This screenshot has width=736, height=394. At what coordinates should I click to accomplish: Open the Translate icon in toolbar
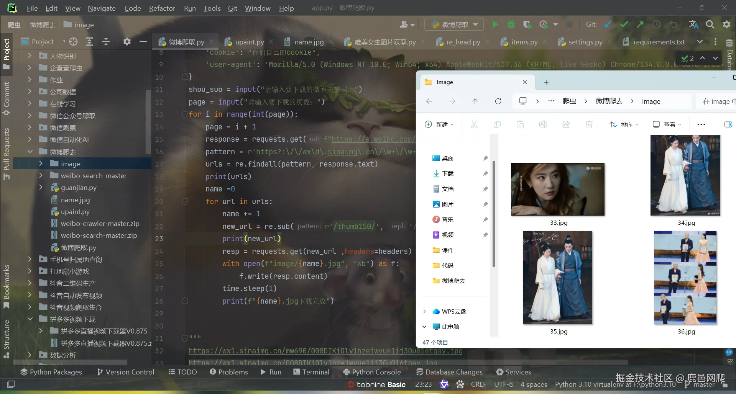pos(693,25)
